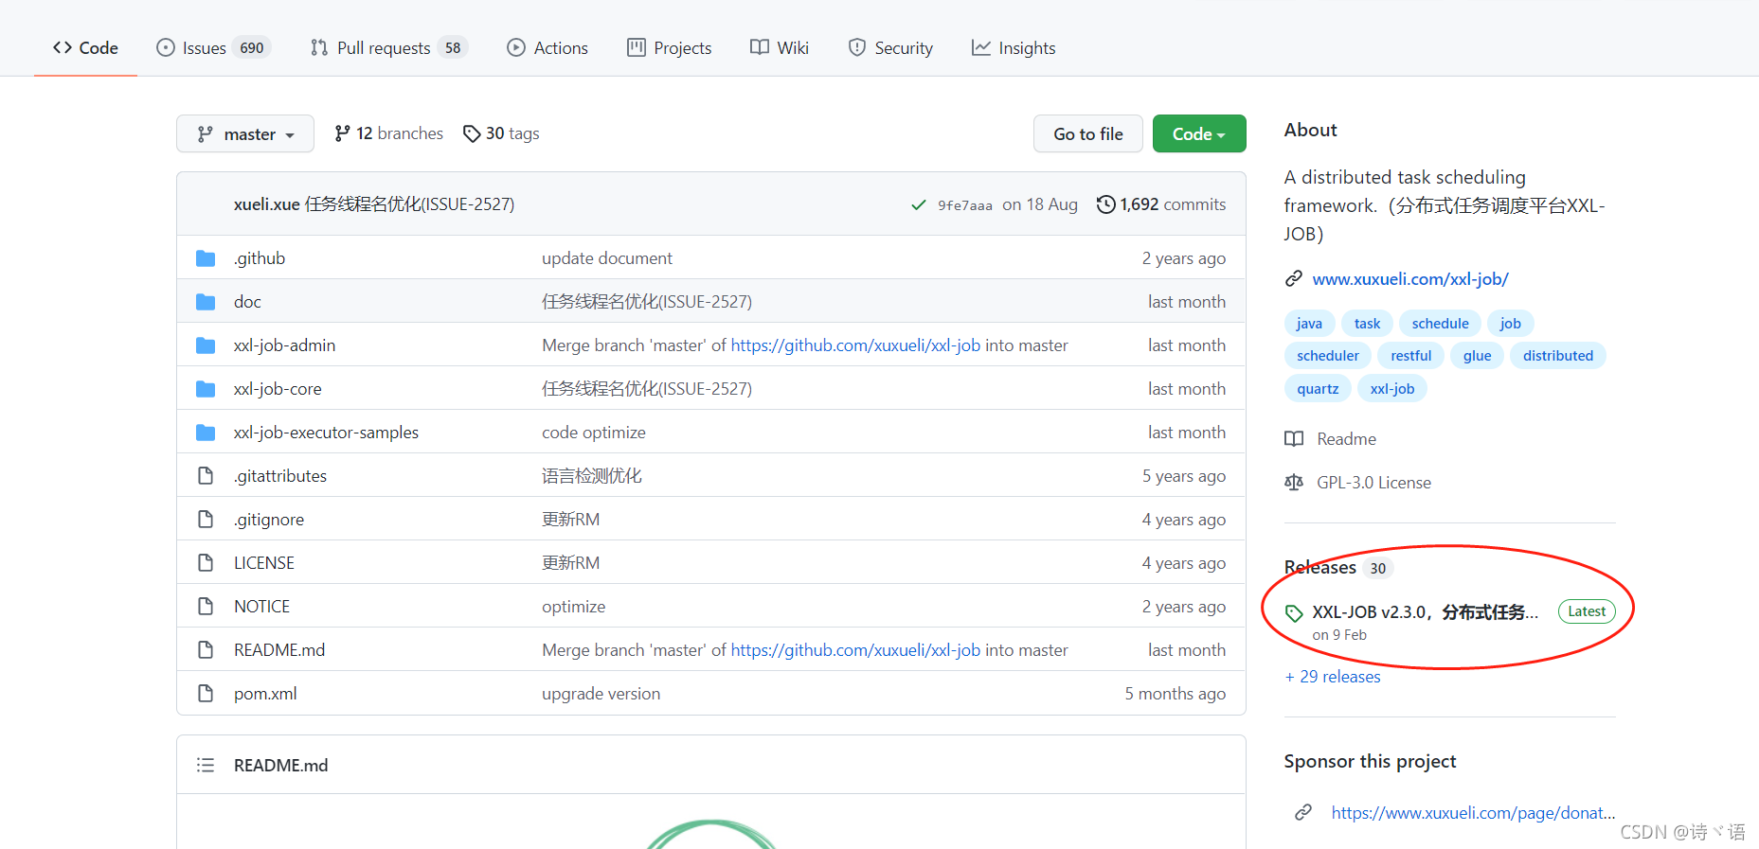Click the folder icon for .github

click(206, 258)
